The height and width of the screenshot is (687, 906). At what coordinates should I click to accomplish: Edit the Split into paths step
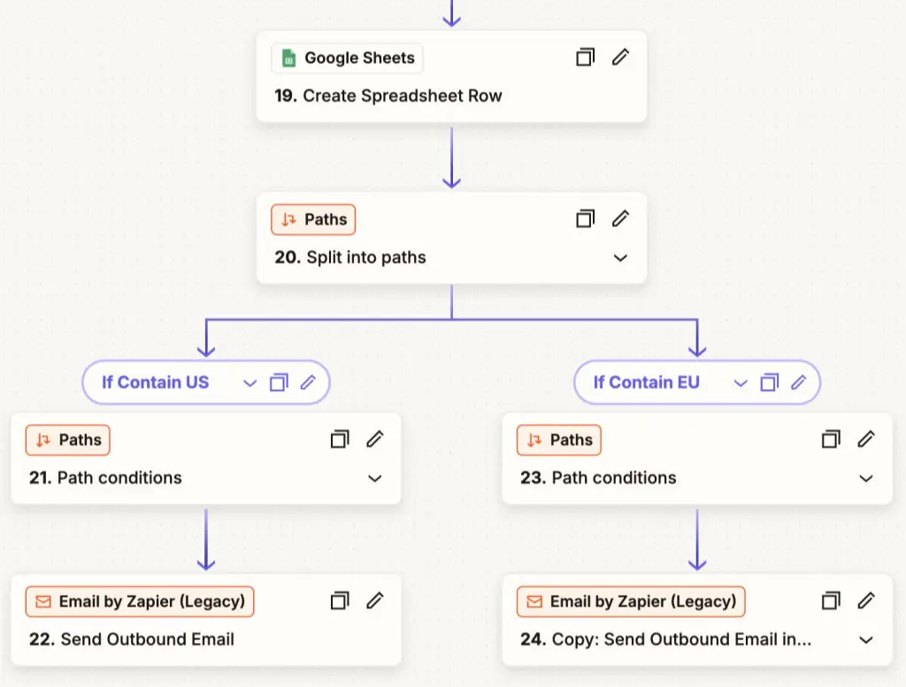click(621, 218)
